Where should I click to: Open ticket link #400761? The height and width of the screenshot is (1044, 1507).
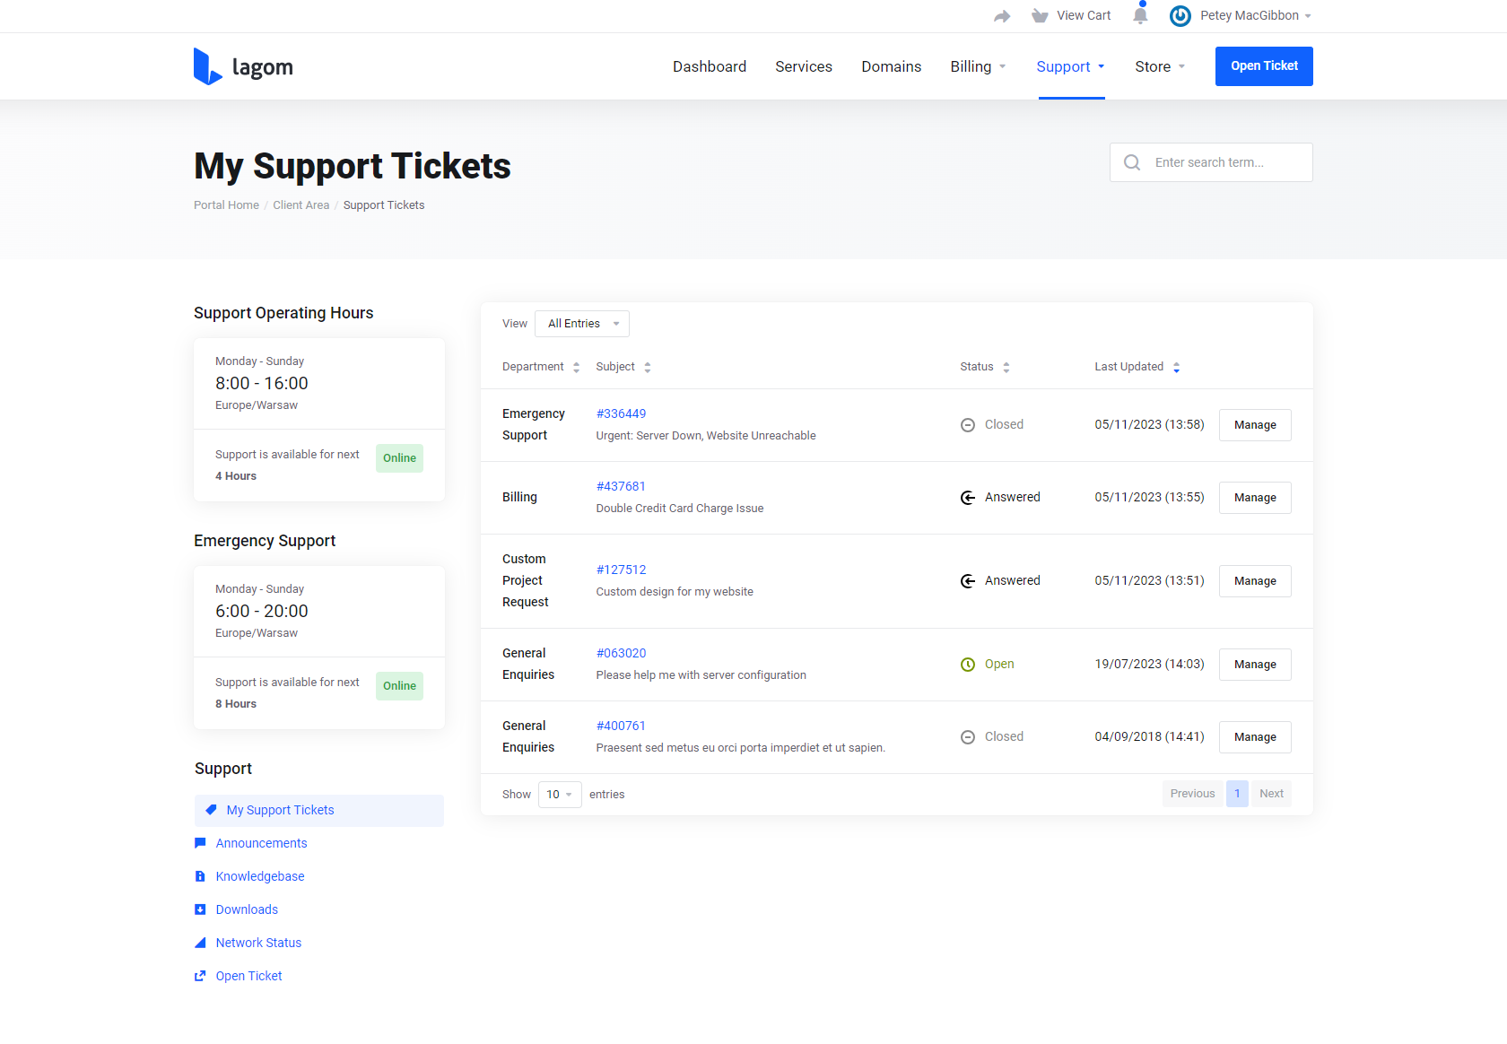(621, 726)
